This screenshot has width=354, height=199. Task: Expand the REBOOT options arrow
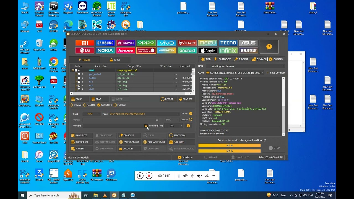[x=175, y=99]
